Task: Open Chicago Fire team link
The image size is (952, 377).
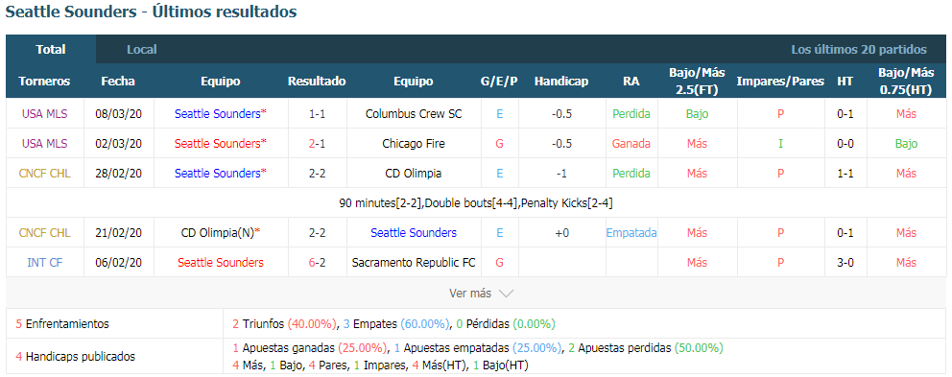Action: (414, 144)
